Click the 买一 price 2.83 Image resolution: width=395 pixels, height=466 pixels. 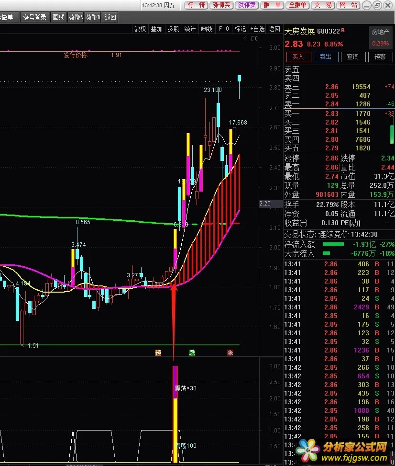point(331,114)
